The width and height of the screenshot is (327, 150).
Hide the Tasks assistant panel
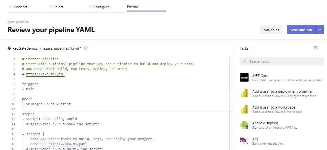315,48
